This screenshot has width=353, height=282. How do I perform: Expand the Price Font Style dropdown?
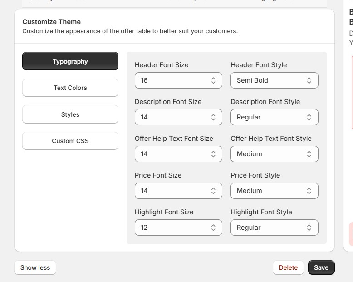[x=274, y=191]
